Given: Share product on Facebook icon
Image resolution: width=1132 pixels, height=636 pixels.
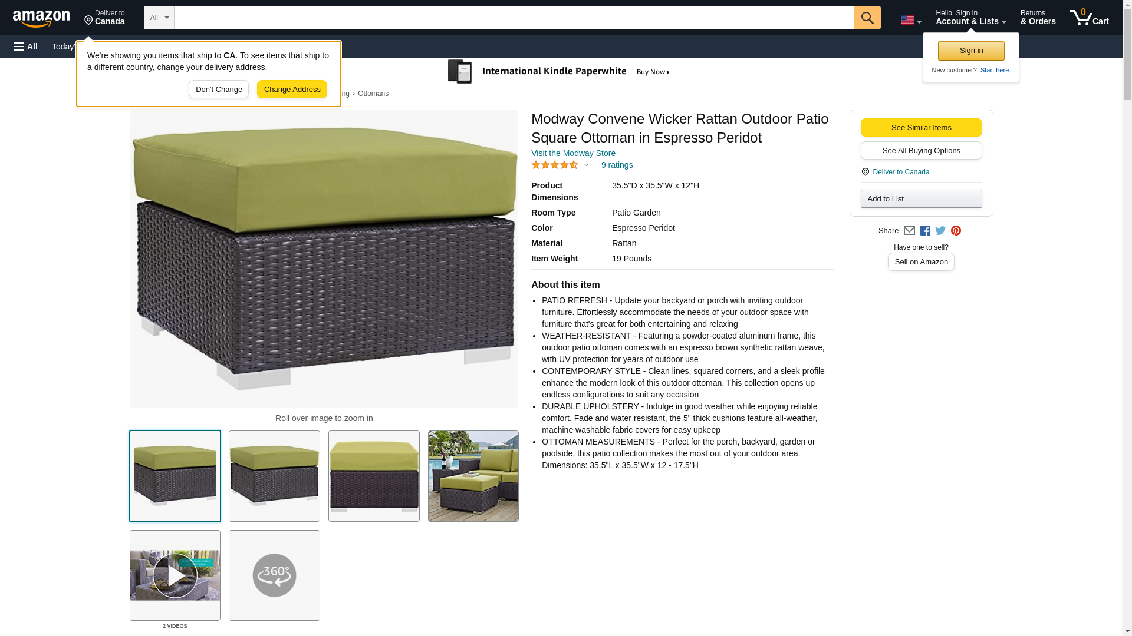Looking at the screenshot, I should [x=925, y=231].
